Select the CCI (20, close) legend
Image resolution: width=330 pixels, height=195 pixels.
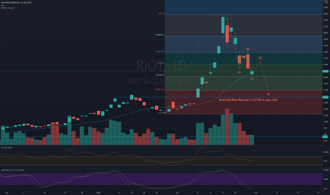click(x=6, y=147)
